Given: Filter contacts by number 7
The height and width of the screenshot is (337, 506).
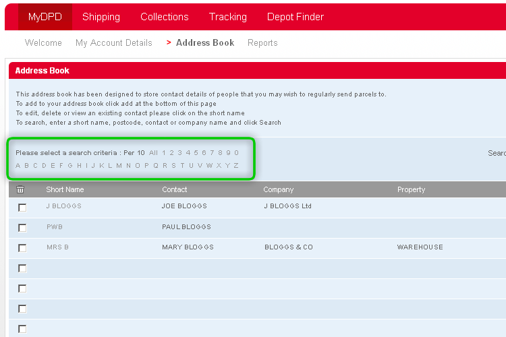Looking at the screenshot, I should (x=212, y=153).
